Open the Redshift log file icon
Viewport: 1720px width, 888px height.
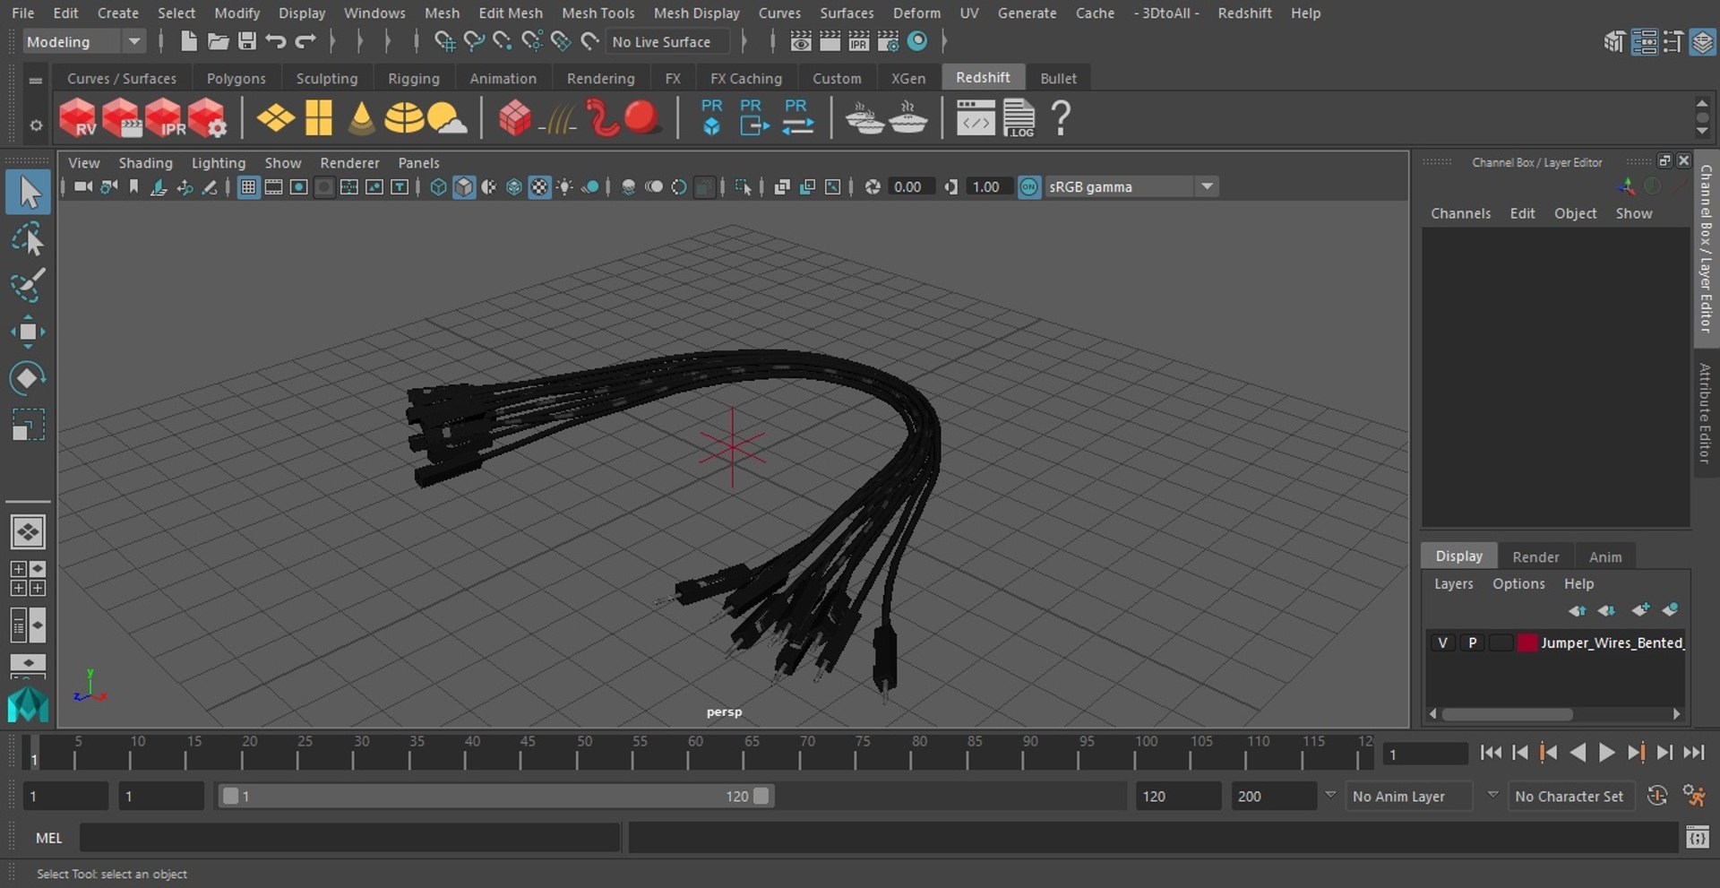pos(1019,117)
